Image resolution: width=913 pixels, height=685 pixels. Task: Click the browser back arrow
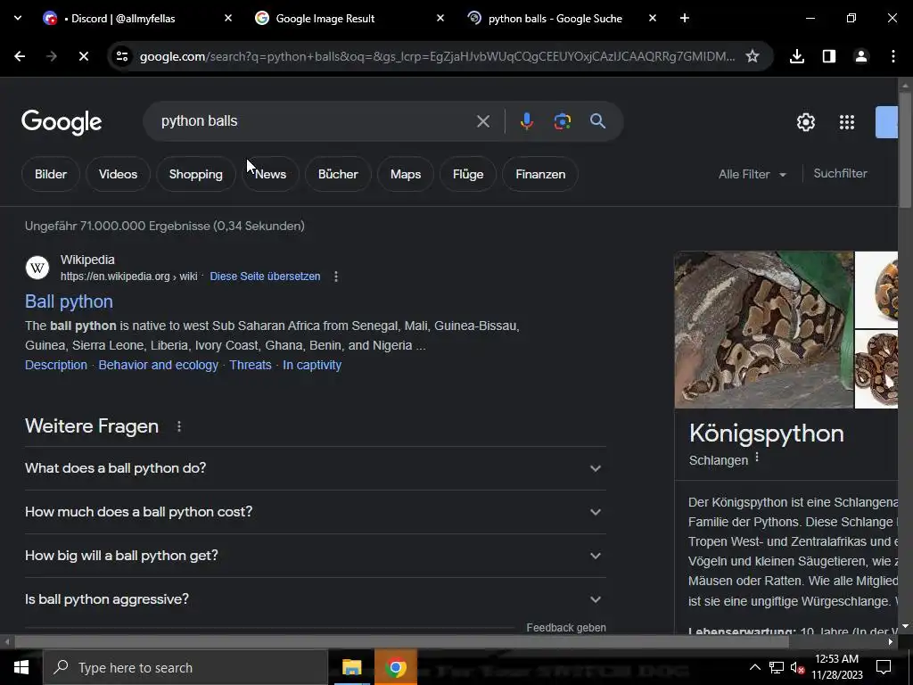[20, 56]
